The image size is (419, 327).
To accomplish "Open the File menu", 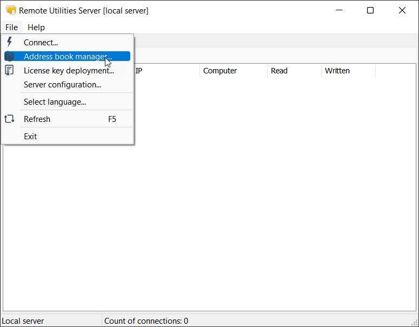I will 11,27.
